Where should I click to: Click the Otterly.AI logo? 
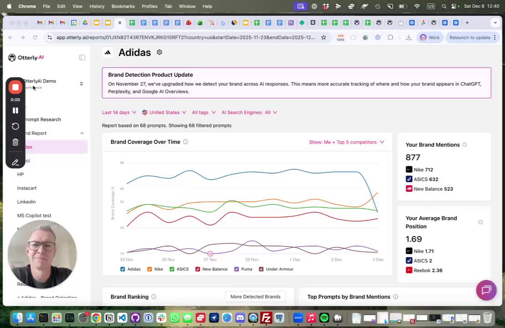tap(26, 57)
